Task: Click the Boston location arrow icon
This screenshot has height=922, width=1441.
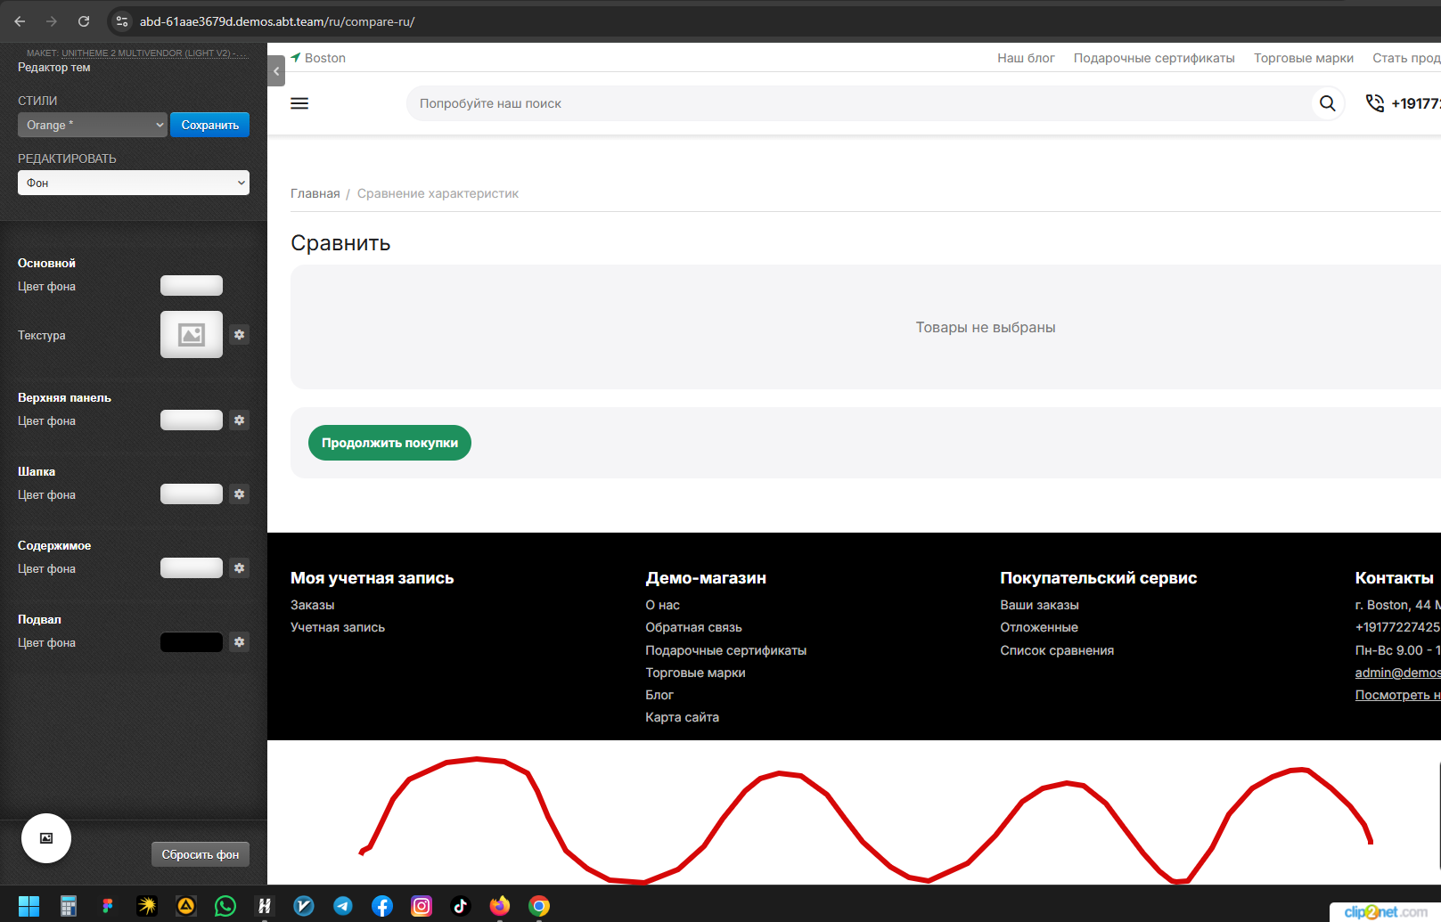Action: click(296, 57)
